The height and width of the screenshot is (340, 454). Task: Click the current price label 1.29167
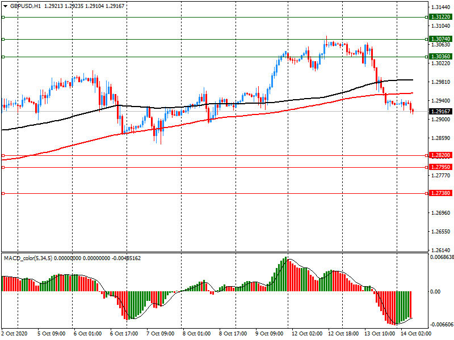pos(440,111)
